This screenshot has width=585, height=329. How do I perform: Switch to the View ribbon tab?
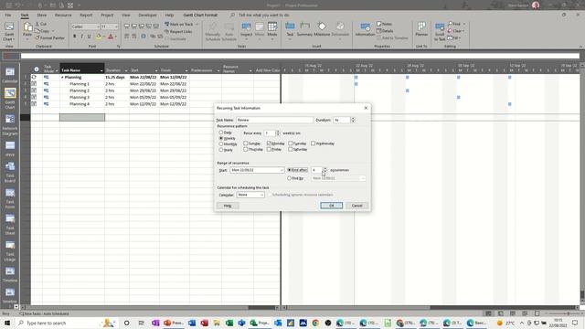126,15
